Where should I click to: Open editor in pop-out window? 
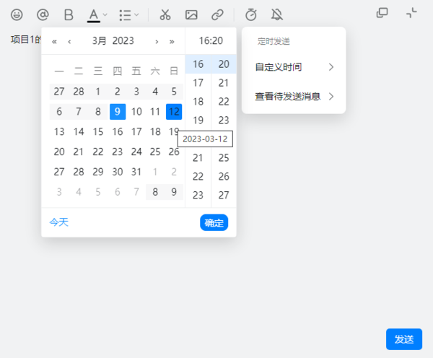(x=382, y=13)
